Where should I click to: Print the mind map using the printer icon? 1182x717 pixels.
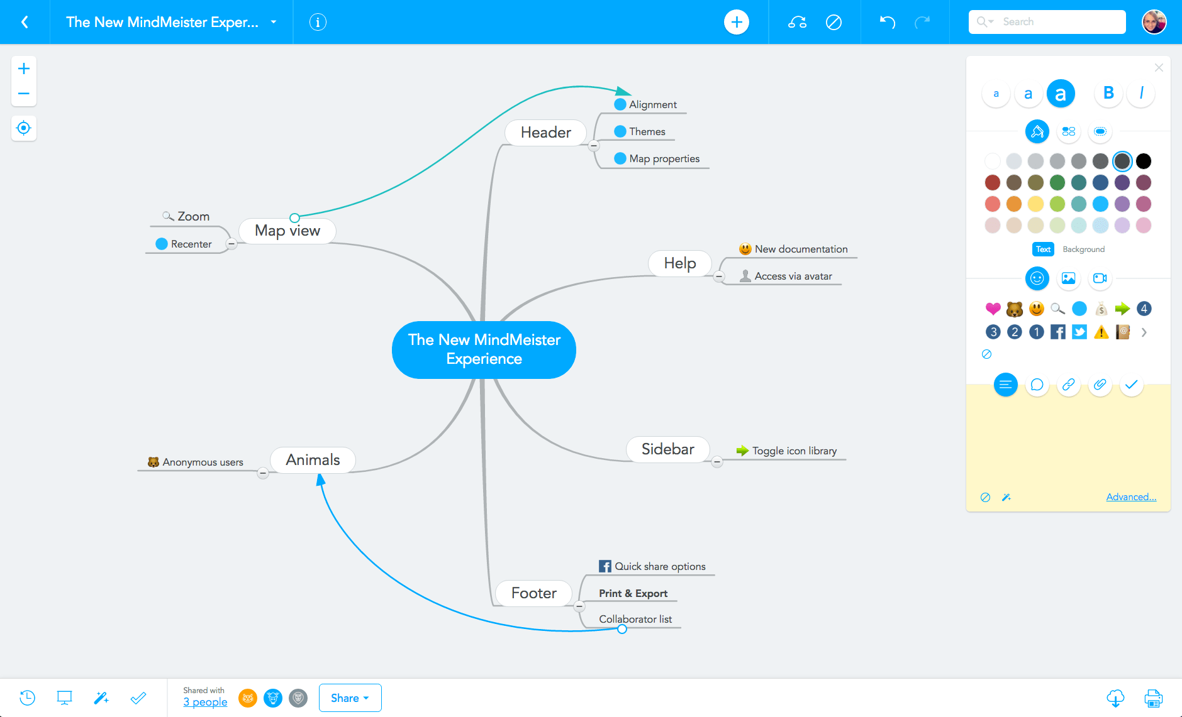coord(1153,698)
